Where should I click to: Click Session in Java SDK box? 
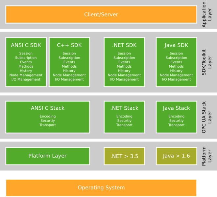coord(176,54)
